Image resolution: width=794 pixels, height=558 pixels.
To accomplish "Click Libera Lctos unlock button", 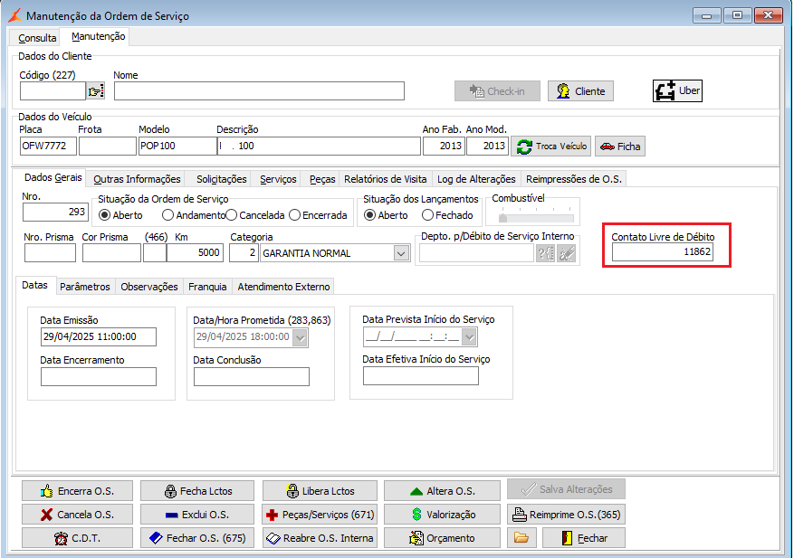I will click(320, 491).
